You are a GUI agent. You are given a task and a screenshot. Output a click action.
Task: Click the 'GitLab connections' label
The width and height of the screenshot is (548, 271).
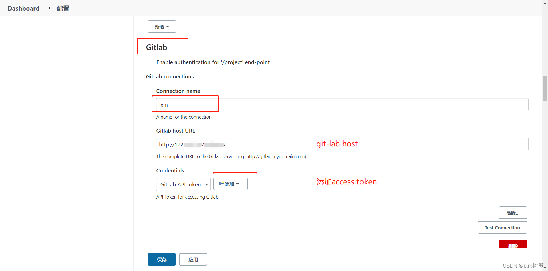[x=170, y=76]
